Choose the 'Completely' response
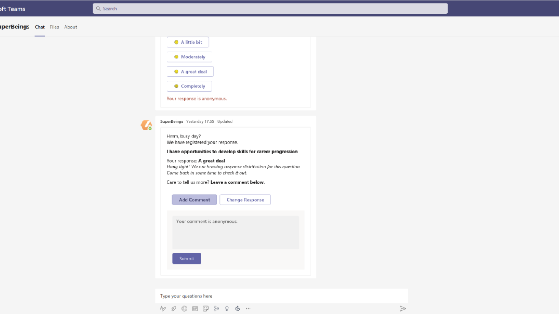 click(189, 86)
